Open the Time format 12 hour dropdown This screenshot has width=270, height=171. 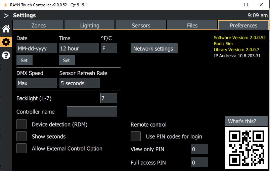pos(79,49)
